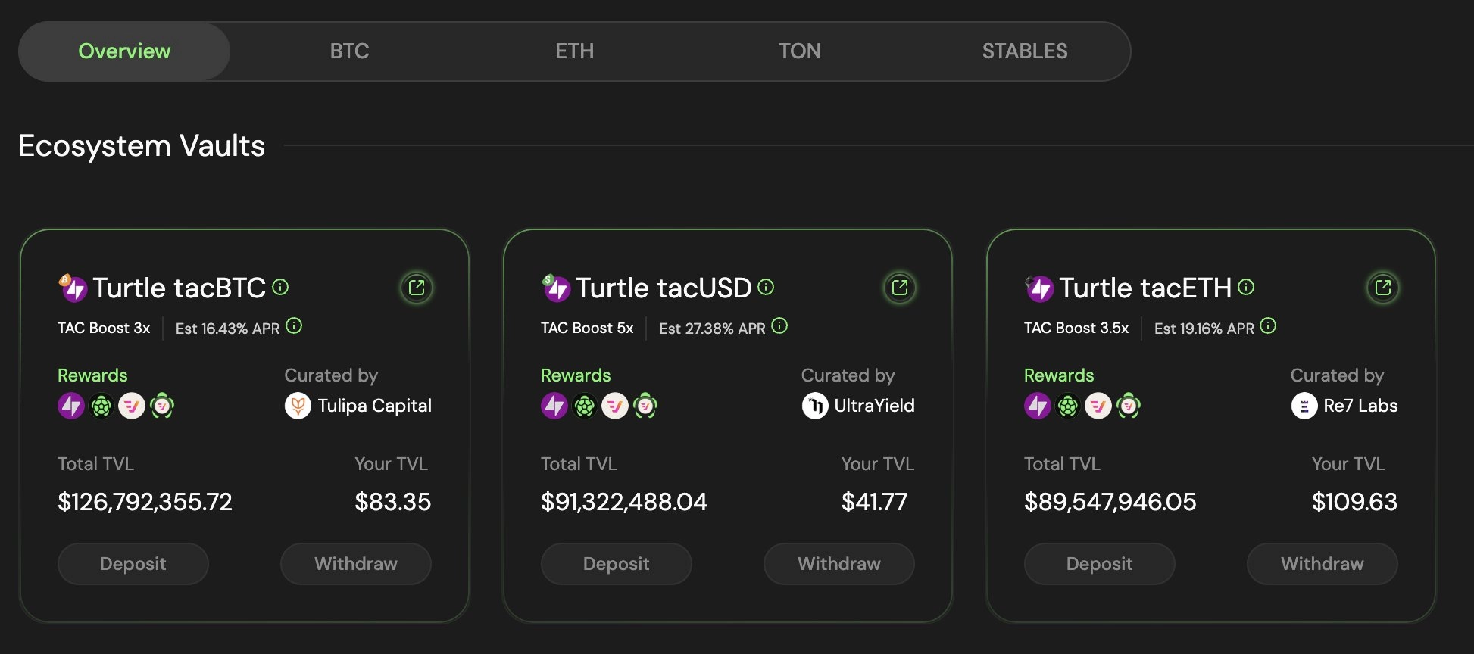
Task: Click the info icon next to Turtle tacBTC
Action: (281, 288)
